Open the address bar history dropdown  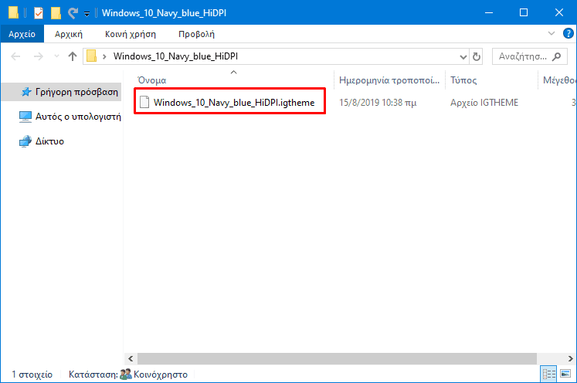pos(463,56)
